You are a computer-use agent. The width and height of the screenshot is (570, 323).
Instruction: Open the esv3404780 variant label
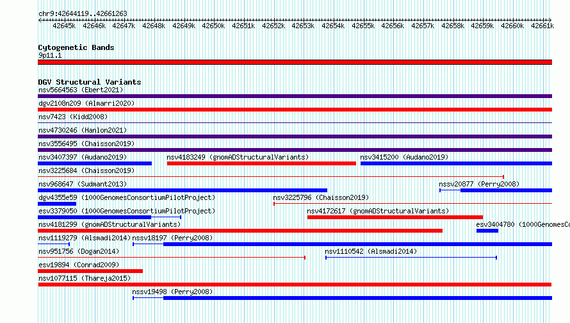[x=523, y=224]
